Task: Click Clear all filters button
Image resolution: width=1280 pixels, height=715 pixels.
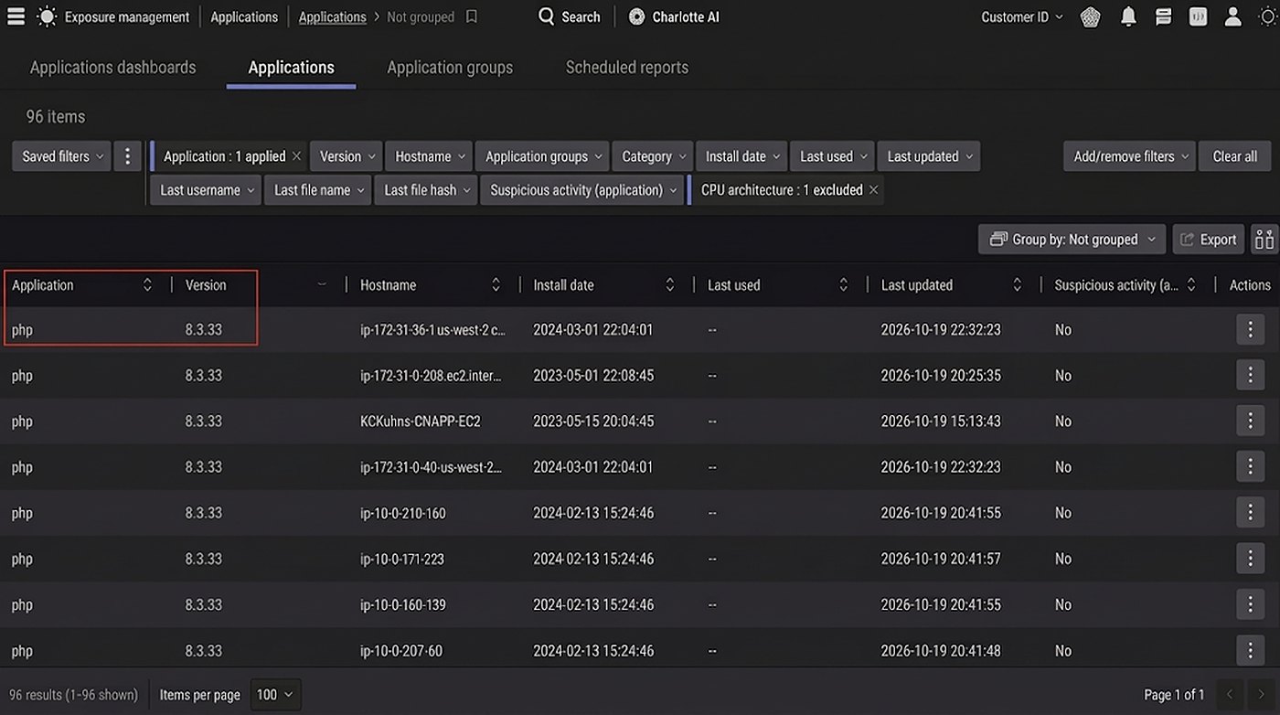Action: (x=1234, y=156)
